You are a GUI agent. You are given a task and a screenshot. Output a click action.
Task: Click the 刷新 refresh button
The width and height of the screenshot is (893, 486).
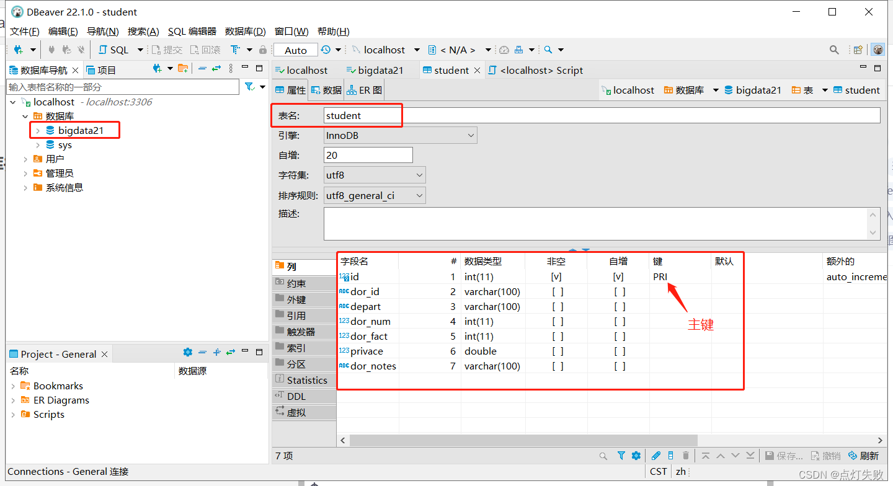click(x=864, y=456)
